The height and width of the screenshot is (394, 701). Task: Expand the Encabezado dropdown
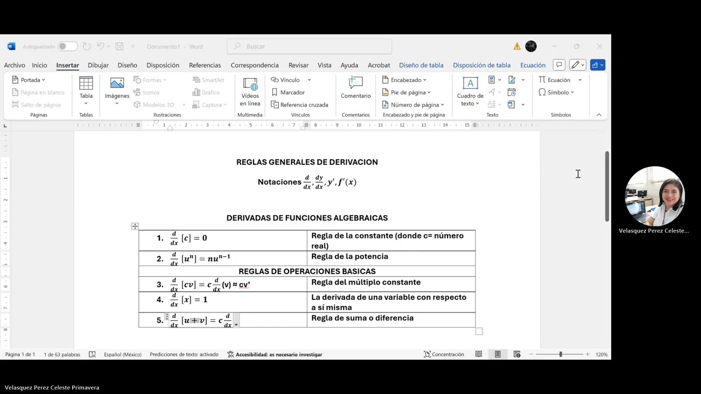[424, 80]
